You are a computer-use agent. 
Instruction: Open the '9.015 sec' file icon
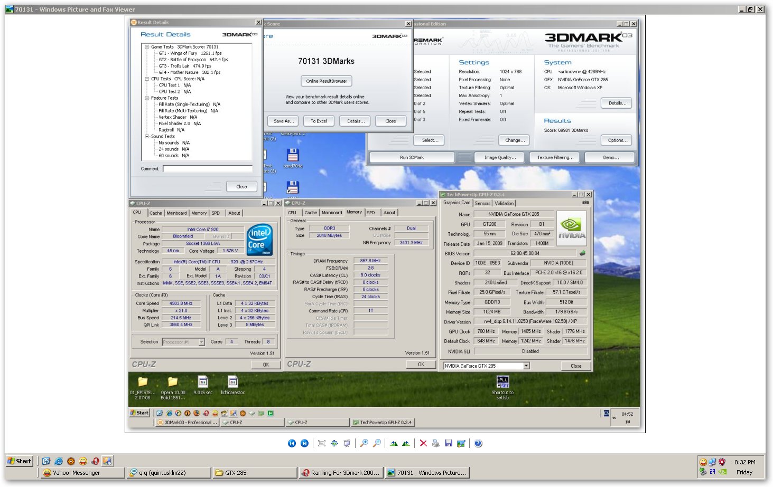[203, 386]
